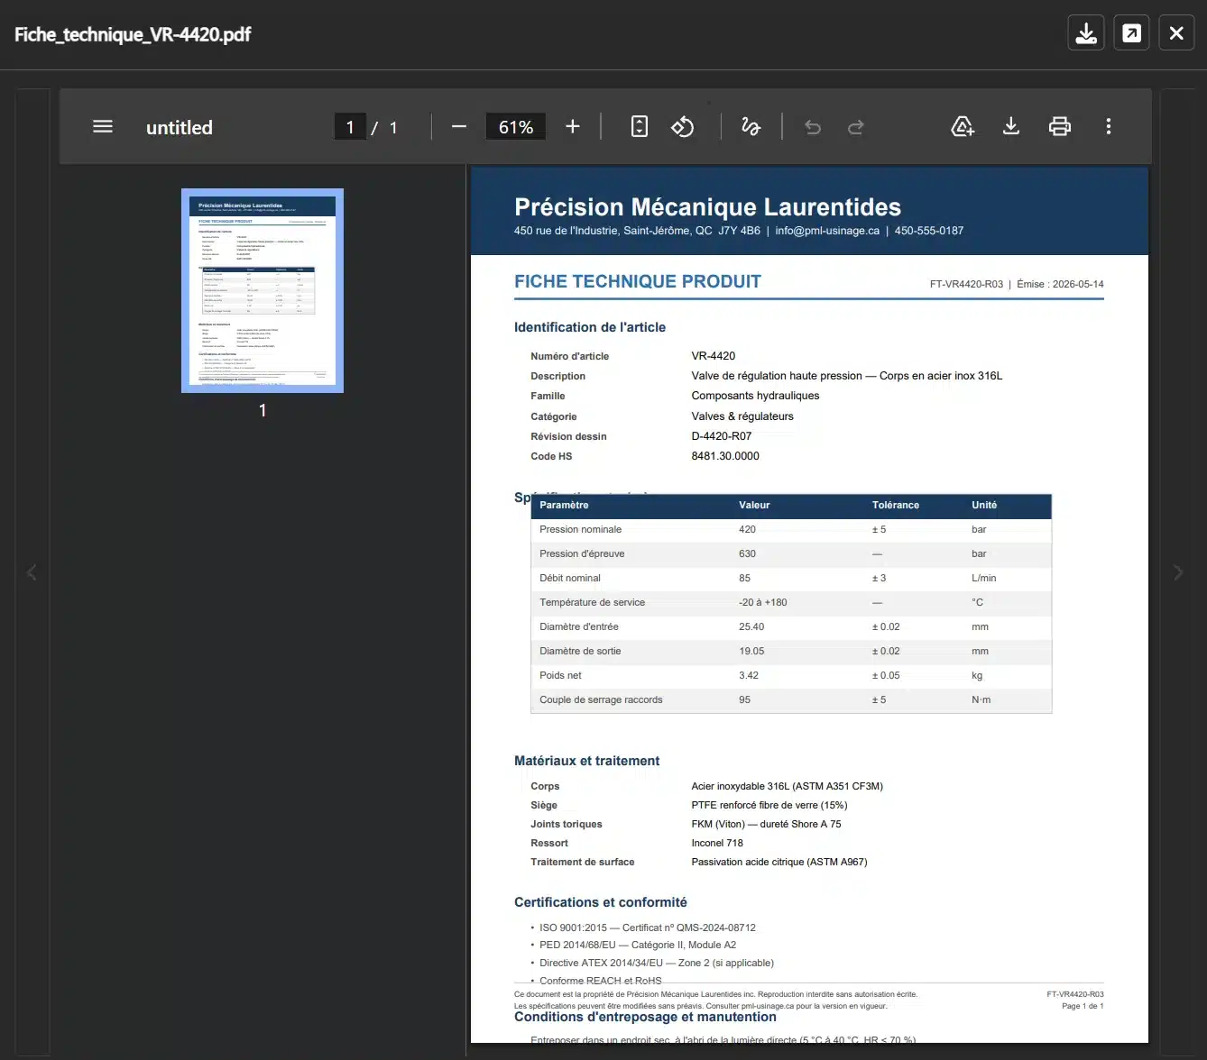Close the file preview

(x=1176, y=33)
